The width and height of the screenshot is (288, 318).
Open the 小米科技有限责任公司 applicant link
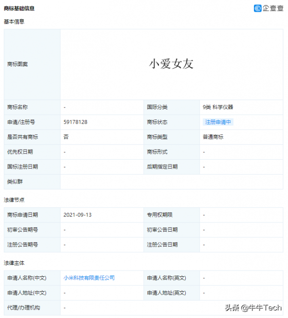(89, 278)
